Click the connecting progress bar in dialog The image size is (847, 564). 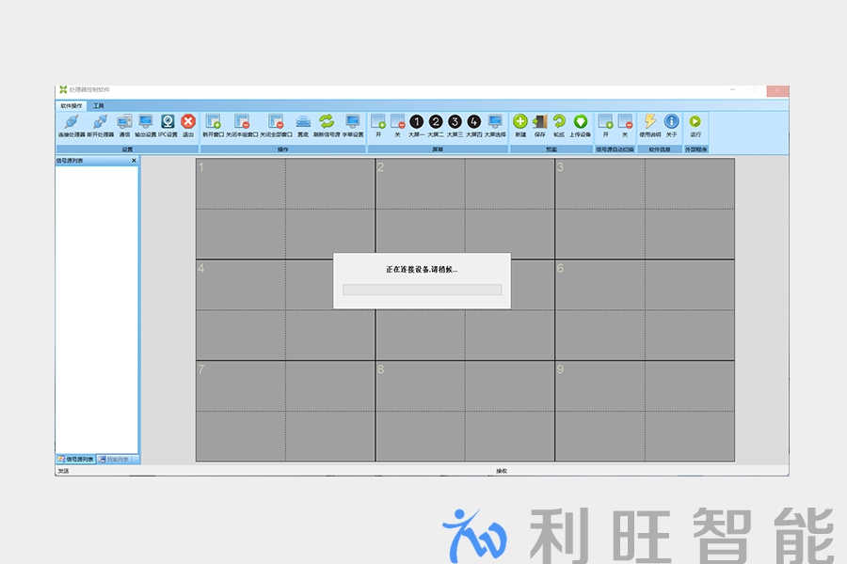coord(422,290)
